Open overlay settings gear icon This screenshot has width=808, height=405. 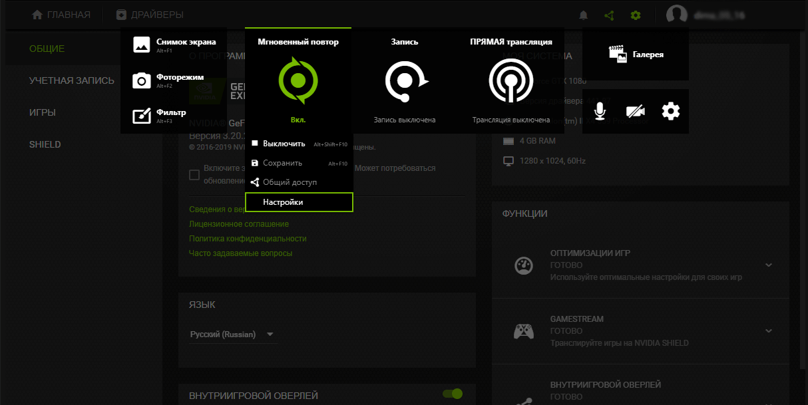pyautogui.click(x=671, y=111)
